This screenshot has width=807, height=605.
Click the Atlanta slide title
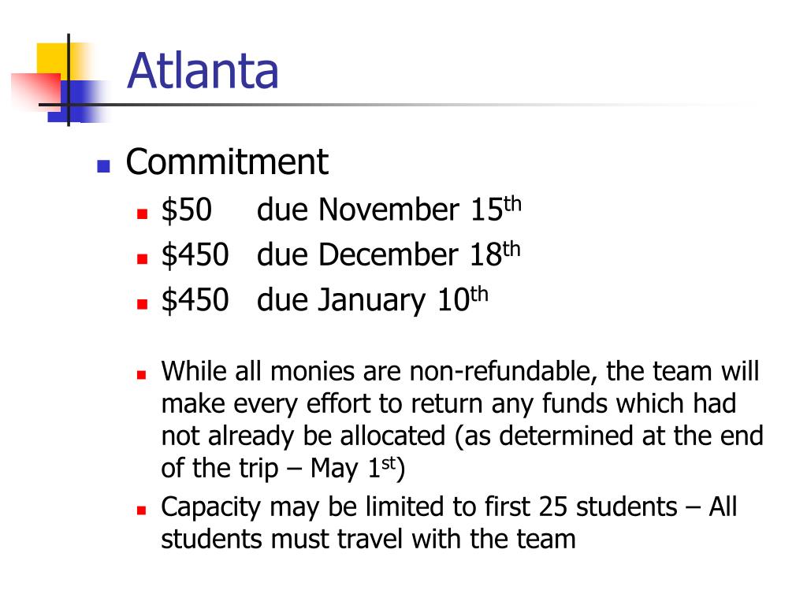click(x=203, y=70)
